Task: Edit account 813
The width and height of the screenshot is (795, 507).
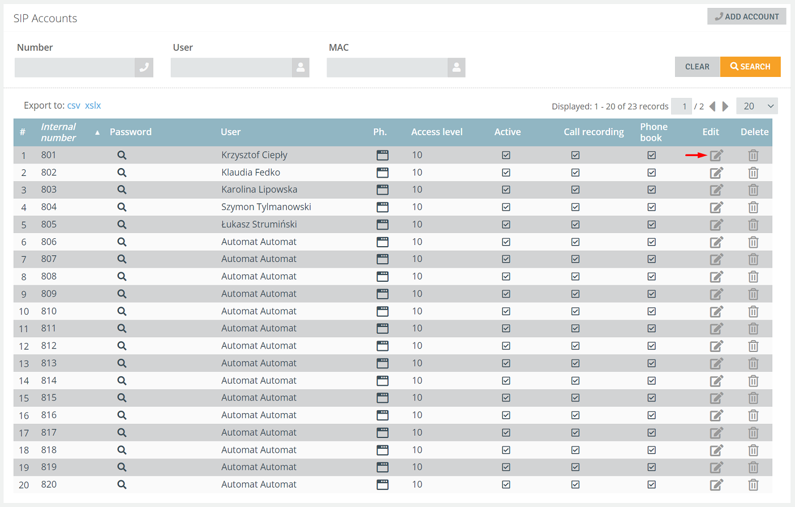Action: pyautogui.click(x=716, y=363)
